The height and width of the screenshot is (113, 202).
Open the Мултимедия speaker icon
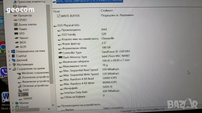coord(14,65)
